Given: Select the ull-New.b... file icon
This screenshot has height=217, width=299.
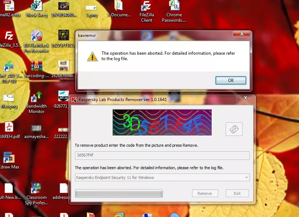Looking at the screenshot, I should point(10,191).
